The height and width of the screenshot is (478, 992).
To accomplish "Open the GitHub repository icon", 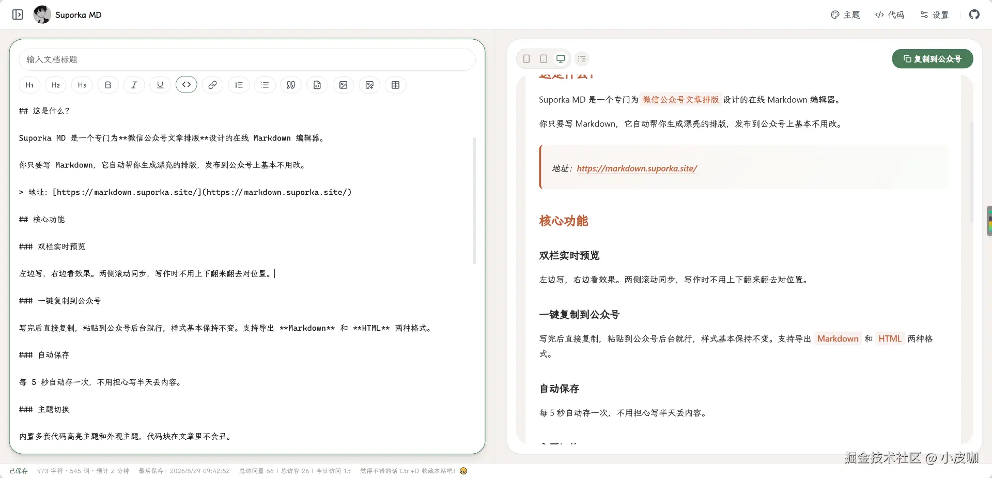I will [x=974, y=14].
